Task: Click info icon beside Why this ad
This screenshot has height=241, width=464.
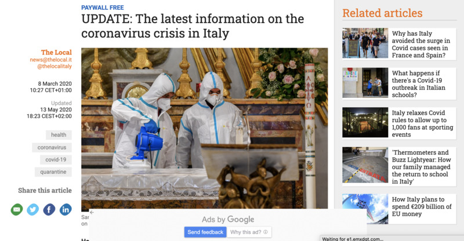Action: click(x=266, y=232)
